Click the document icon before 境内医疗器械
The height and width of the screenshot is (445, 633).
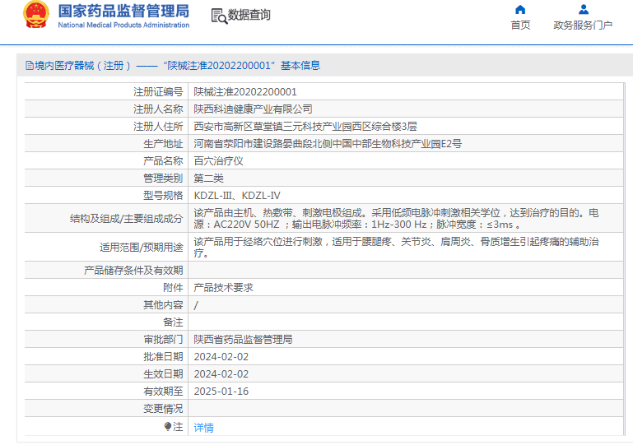tap(30, 65)
